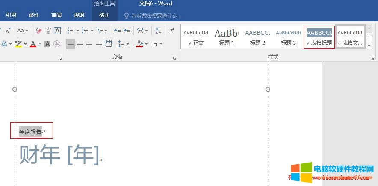Click the Enclosed Character (字) icon
378x186 pixels.
click(57, 44)
